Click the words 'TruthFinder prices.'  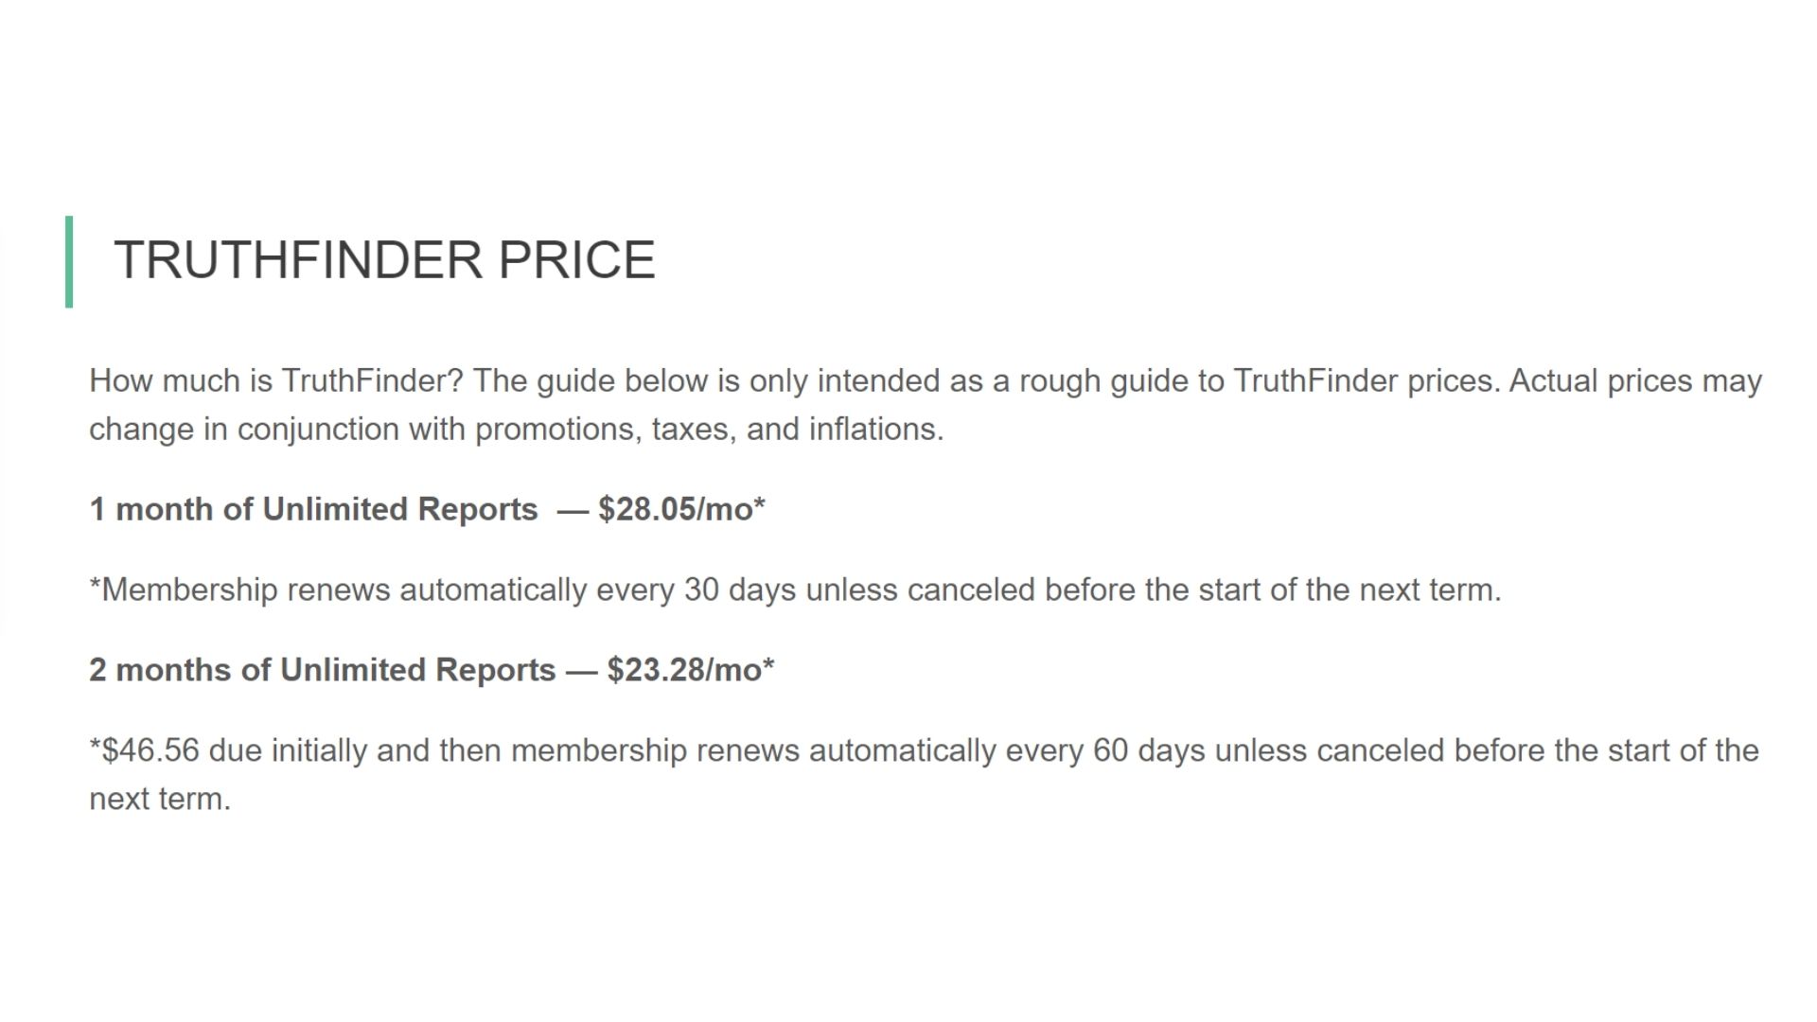click(1367, 381)
